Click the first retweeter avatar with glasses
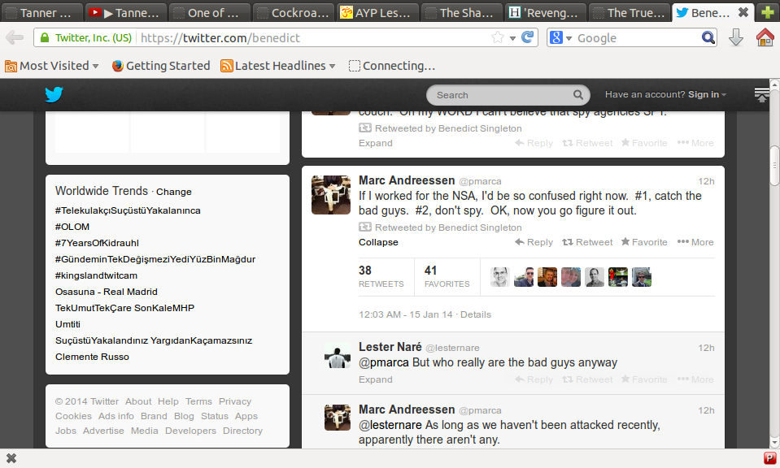The image size is (780, 468). [x=500, y=277]
